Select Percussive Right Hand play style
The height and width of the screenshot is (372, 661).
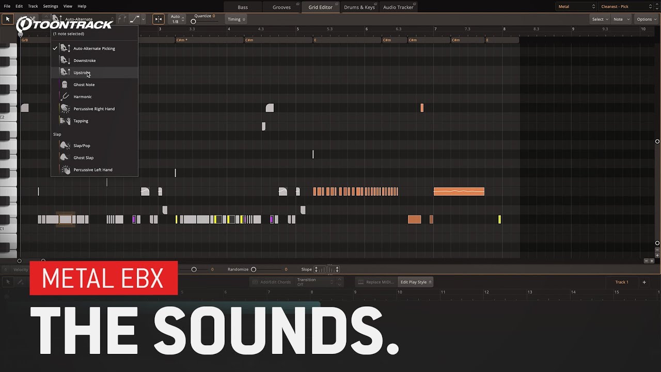(x=95, y=109)
